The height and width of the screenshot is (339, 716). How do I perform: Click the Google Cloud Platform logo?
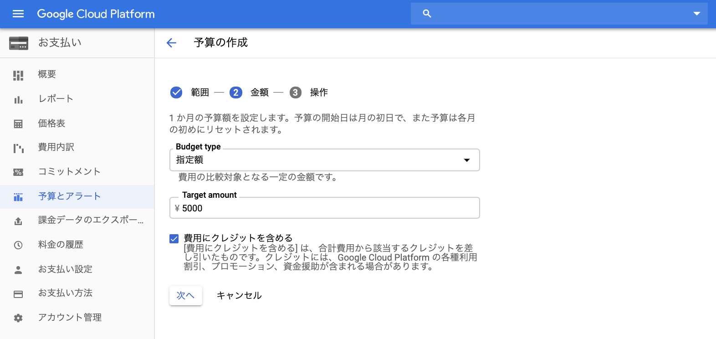(96, 14)
